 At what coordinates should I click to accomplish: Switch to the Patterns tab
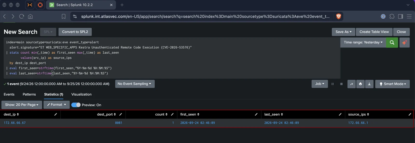coord(29,94)
